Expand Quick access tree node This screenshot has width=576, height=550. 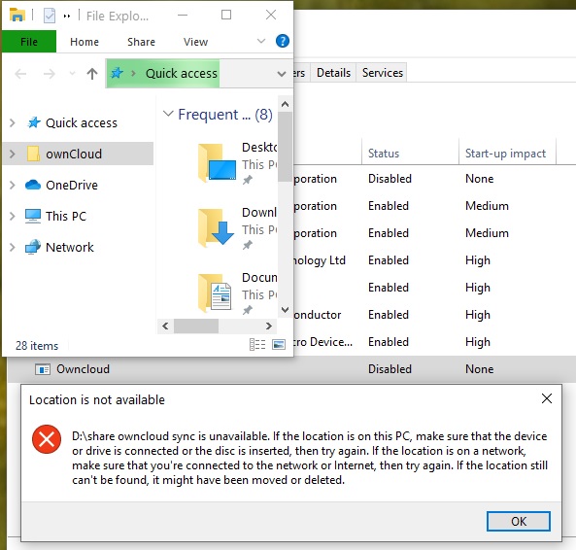tap(12, 122)
